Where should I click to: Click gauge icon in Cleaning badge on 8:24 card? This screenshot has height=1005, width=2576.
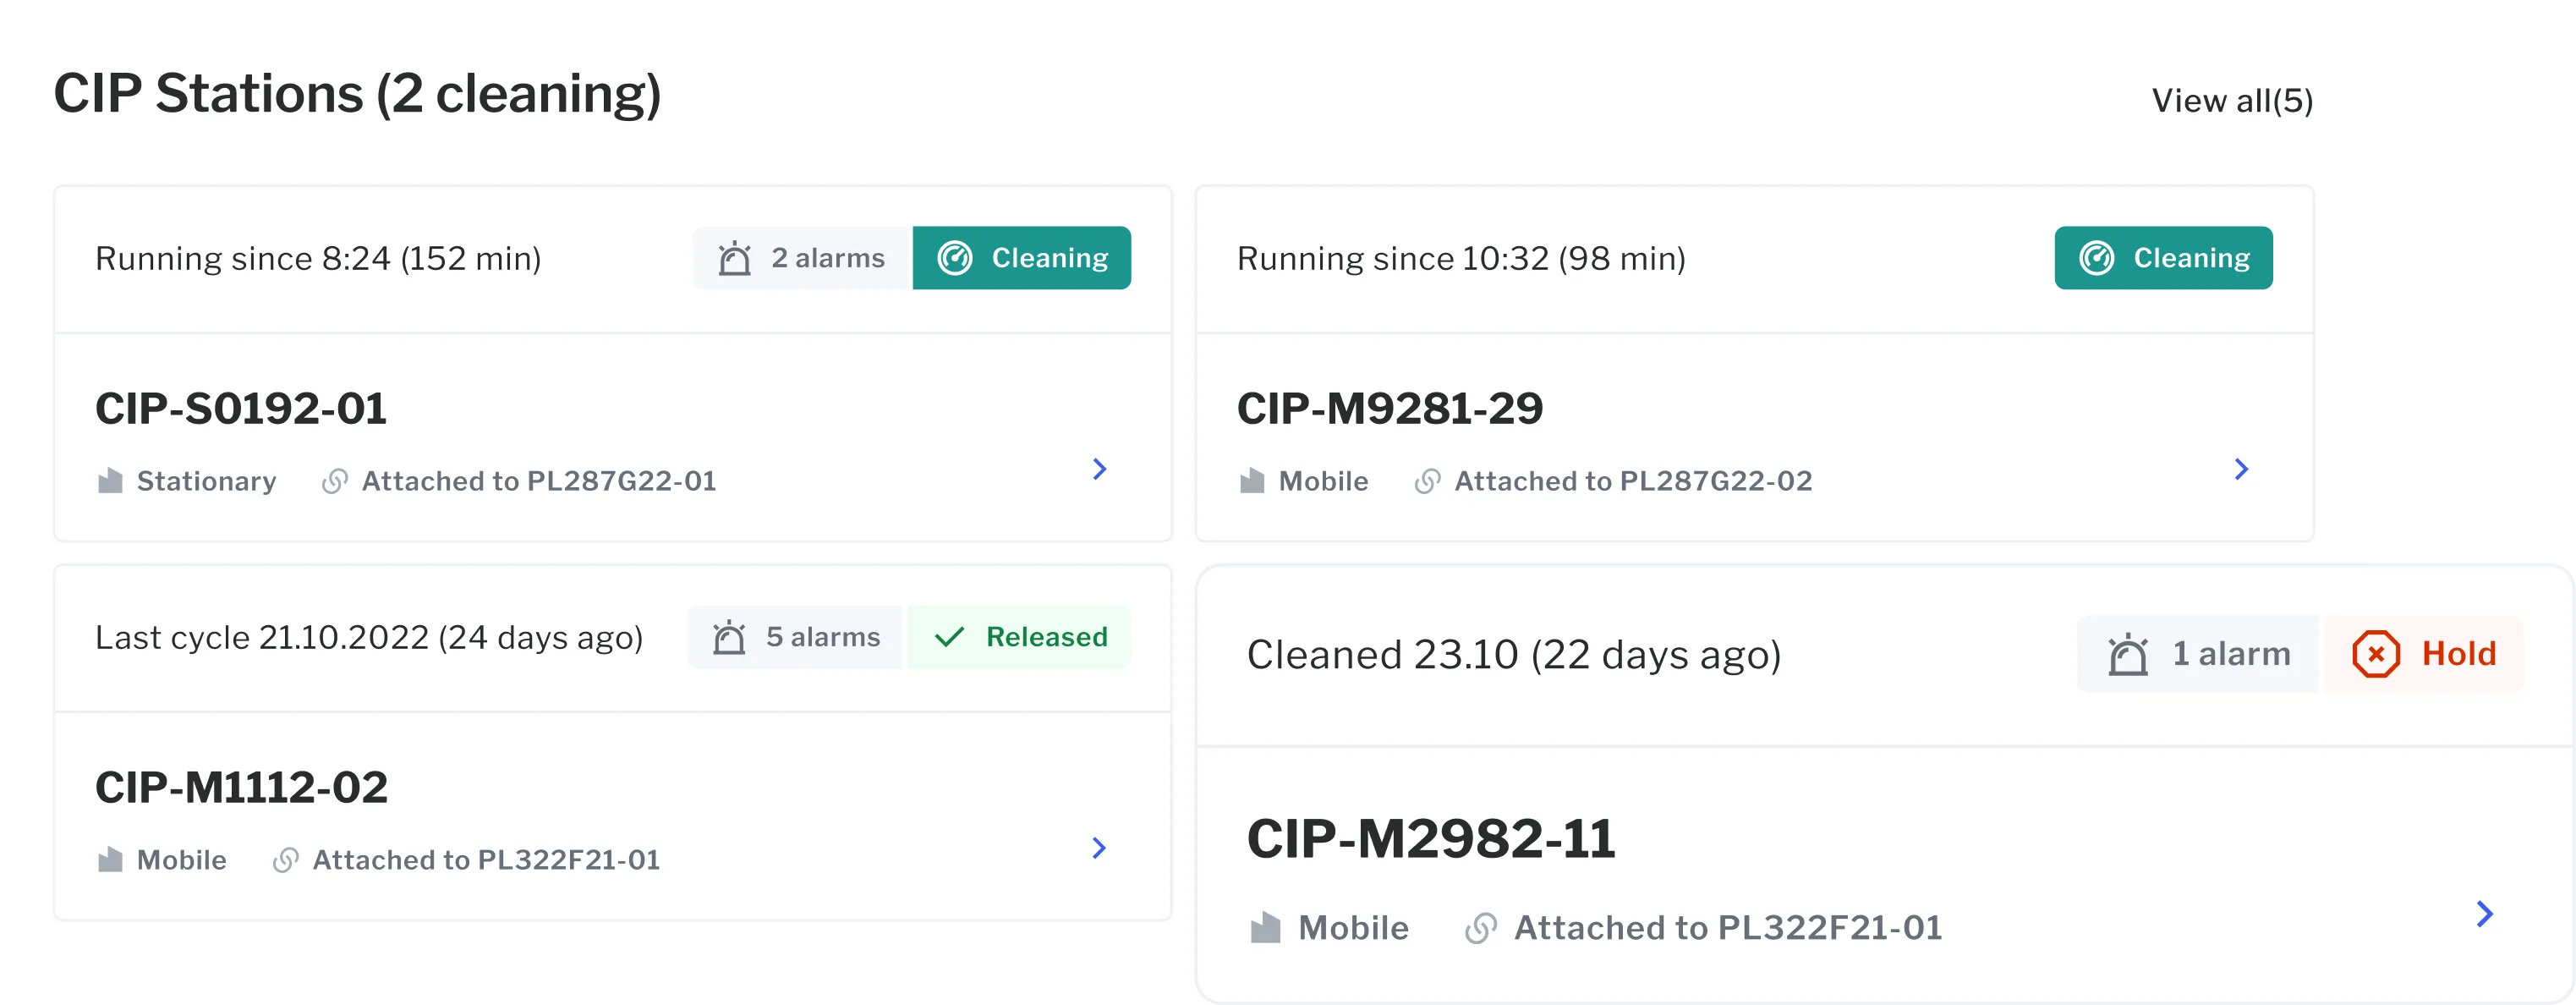pyautogui.click(x=955, y=258)
